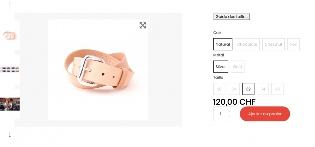Screen dimensions: 315x147
Task: Choose Silver metal buckle
Action: [x=220, y=67]
